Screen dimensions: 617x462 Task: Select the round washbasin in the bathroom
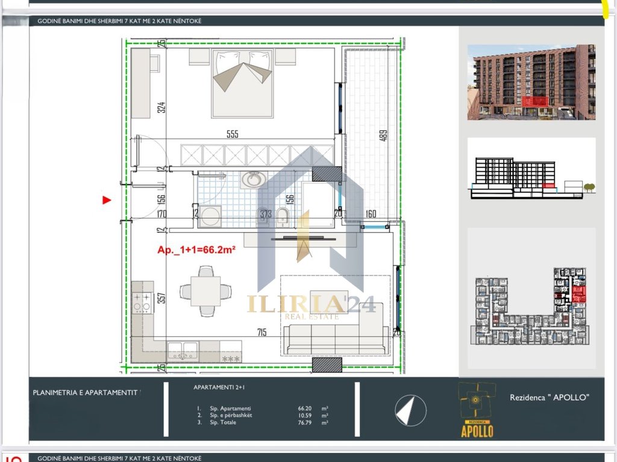tap(251, 179)
